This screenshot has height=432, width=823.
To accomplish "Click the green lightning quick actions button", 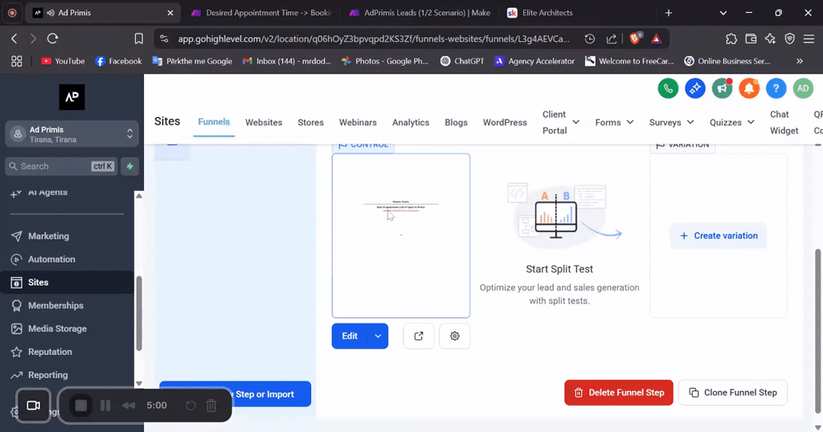I will tap(129, 166).
